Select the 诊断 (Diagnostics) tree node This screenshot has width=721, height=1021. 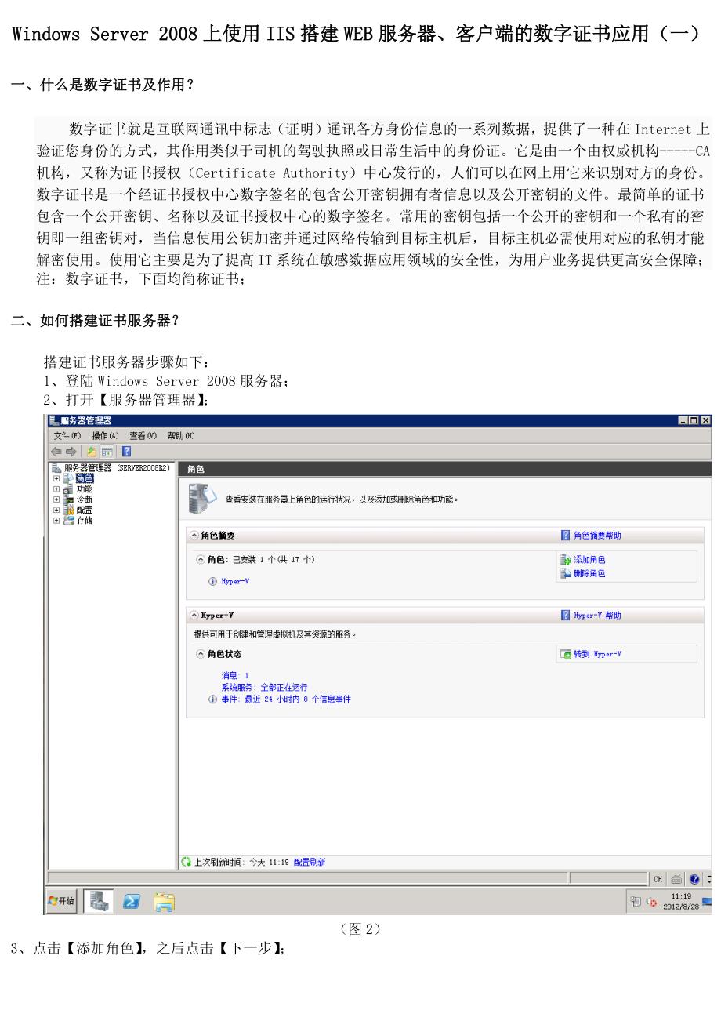[x=84, y=499]
